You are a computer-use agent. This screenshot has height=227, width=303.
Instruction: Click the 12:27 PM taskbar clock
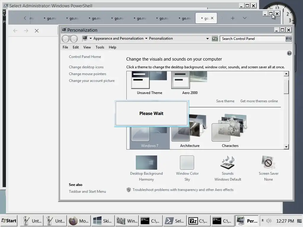pos(285,221)
